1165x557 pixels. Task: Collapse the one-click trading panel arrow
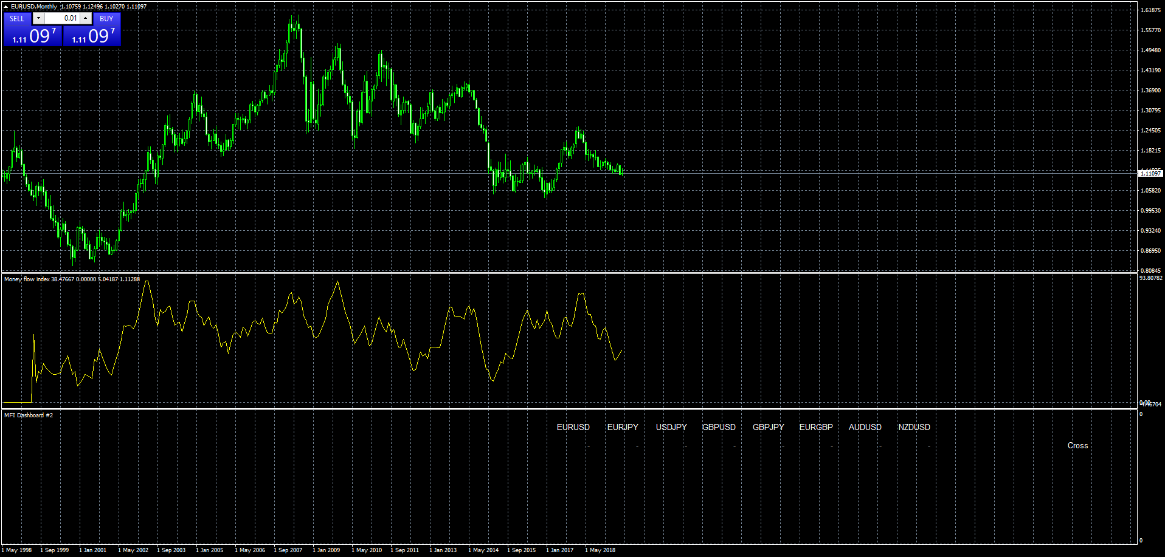5,7
